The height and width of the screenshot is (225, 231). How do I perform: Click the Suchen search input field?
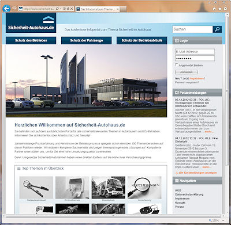[x=192, y=29]
